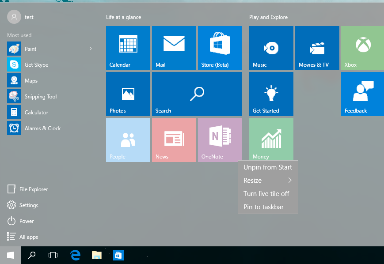Open File Explorer folder on taskbar
Viewport: 384px width, 264px height.
pos(97,255)
